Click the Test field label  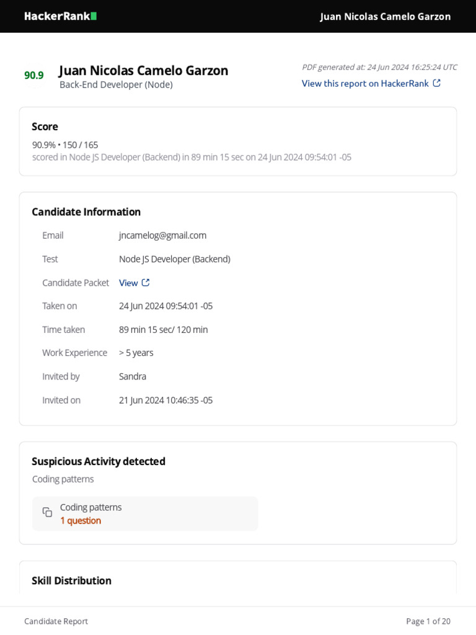click(50, 259)
